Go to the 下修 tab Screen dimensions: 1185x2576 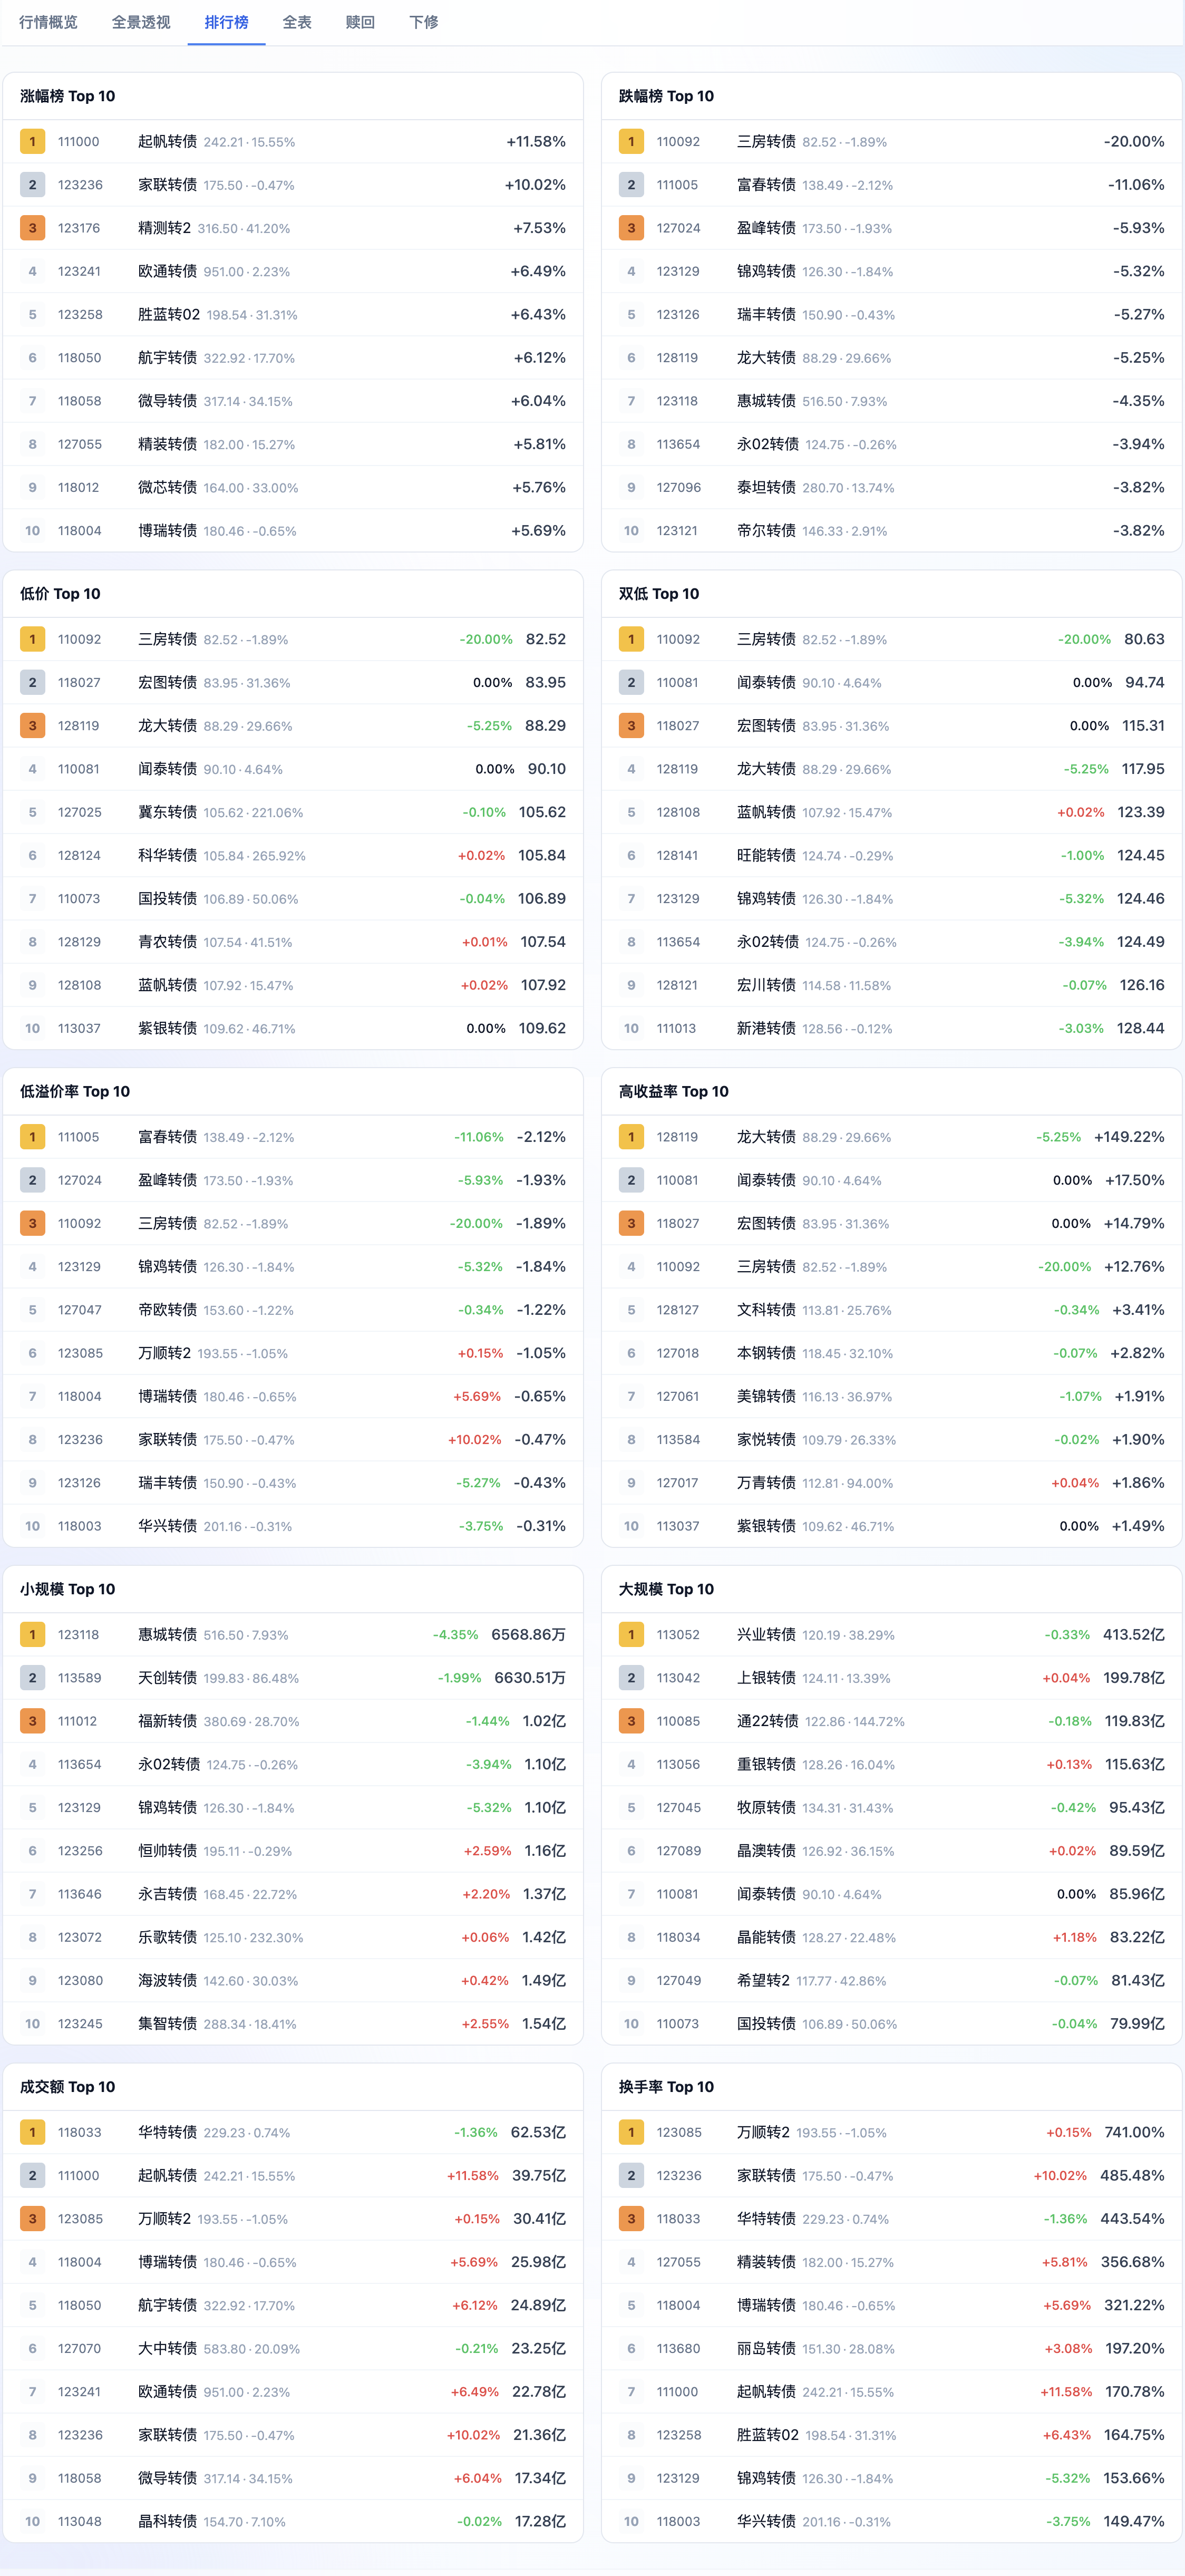click(424, 22)
